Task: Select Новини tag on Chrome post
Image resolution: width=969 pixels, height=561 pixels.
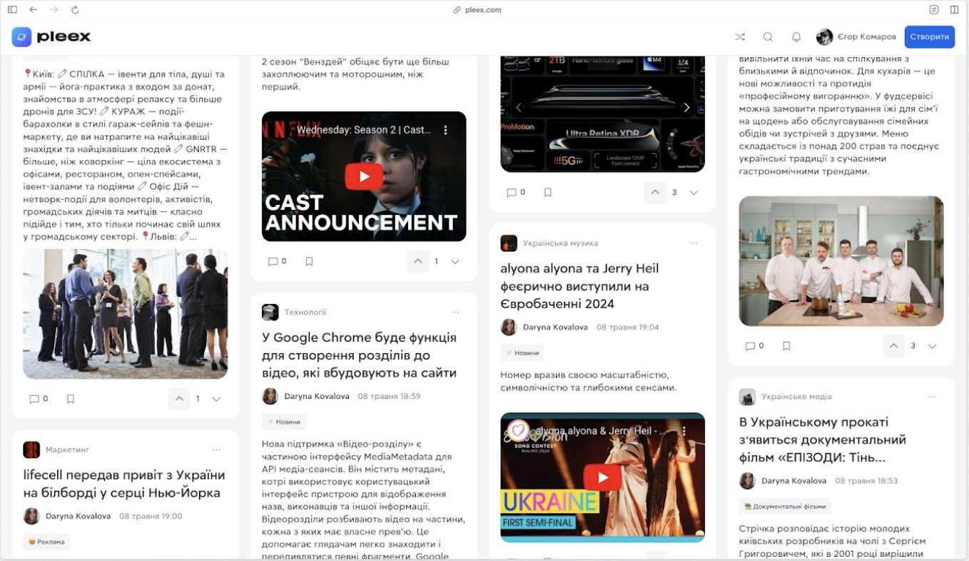Action: coord(283,422)
